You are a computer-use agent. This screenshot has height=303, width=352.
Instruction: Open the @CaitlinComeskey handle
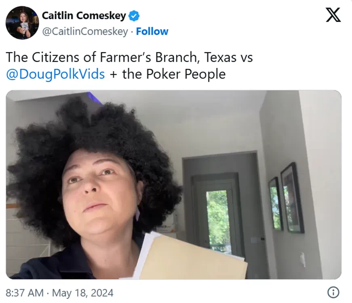pos(85,32)
